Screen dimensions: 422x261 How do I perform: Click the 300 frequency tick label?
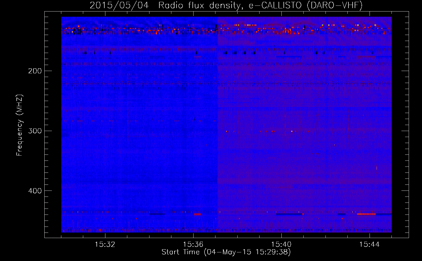(x=35, y=131)
